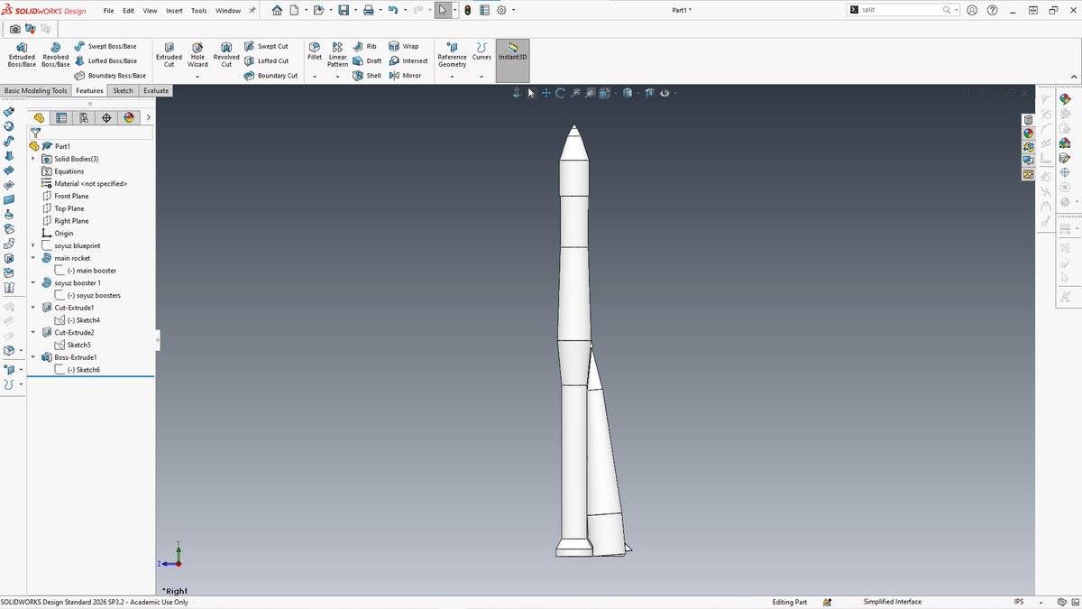Select Sketch6 in the feature tree
Image resolution: width=1082 pixels, height=609 pixels.
pyautogui.click(x=82, y=370)
